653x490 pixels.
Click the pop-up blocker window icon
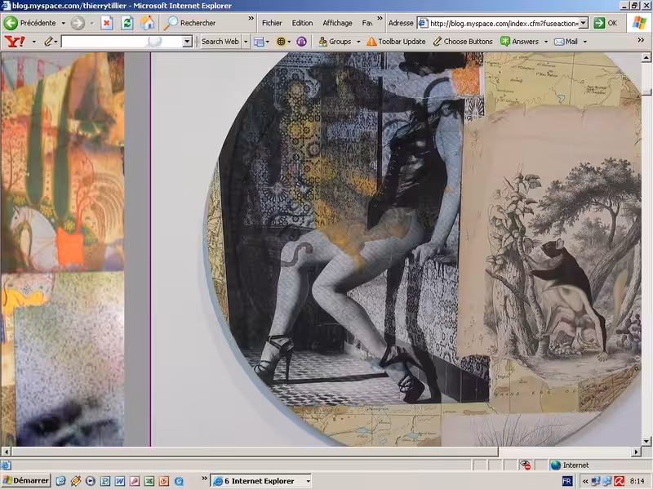259,42
